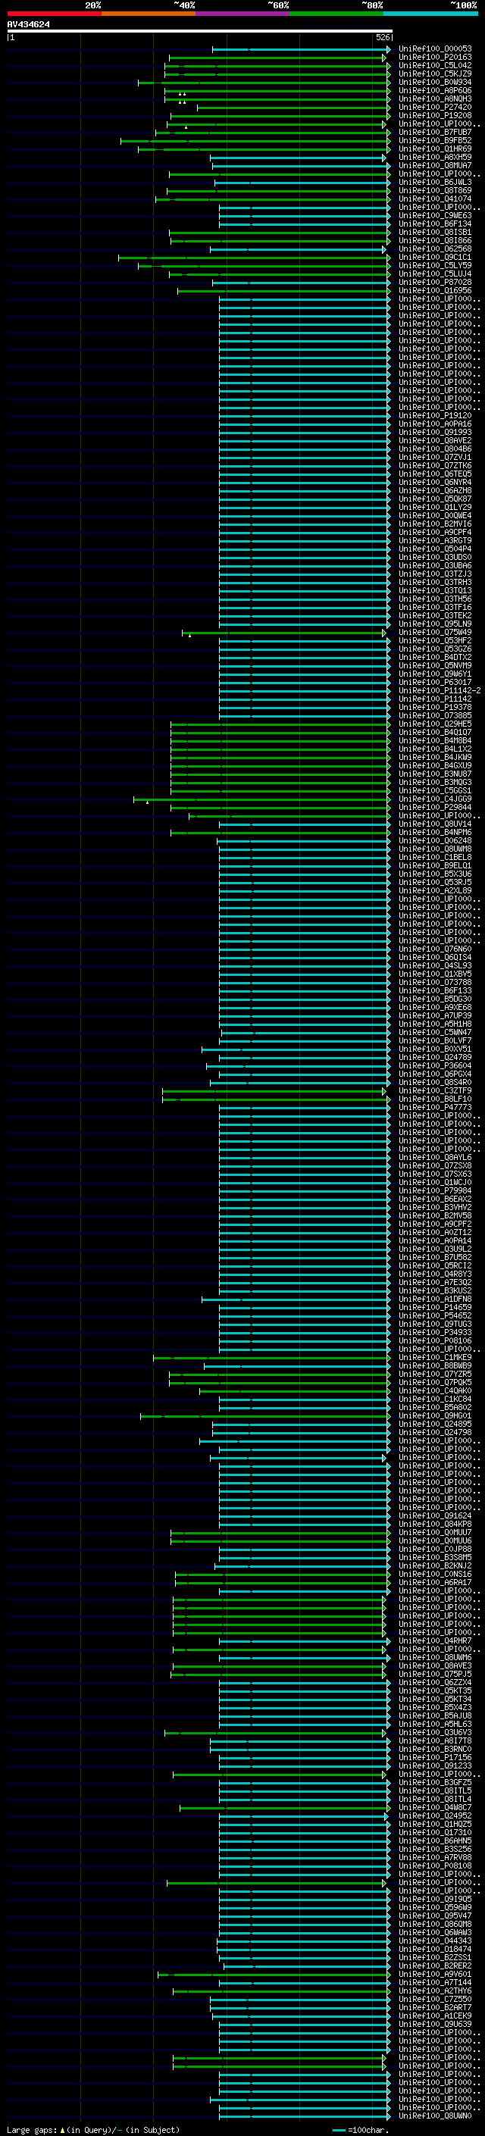The height and width of the screenshot is (2136, 485).
Task: Select hit label UniRef100_P19378
Action: [435, 707]
